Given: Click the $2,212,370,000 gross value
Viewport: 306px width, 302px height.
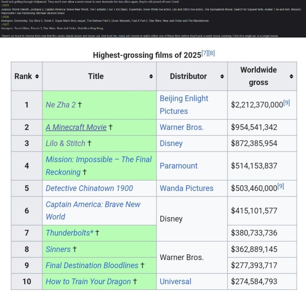Looking at the screenshot, I should point(257,105).
